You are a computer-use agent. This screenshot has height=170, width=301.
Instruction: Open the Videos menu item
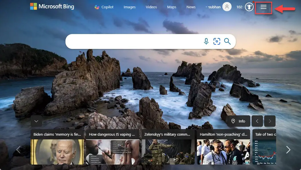151,7
